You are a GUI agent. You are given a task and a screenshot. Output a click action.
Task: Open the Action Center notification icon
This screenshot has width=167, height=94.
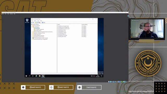point(102,76)
